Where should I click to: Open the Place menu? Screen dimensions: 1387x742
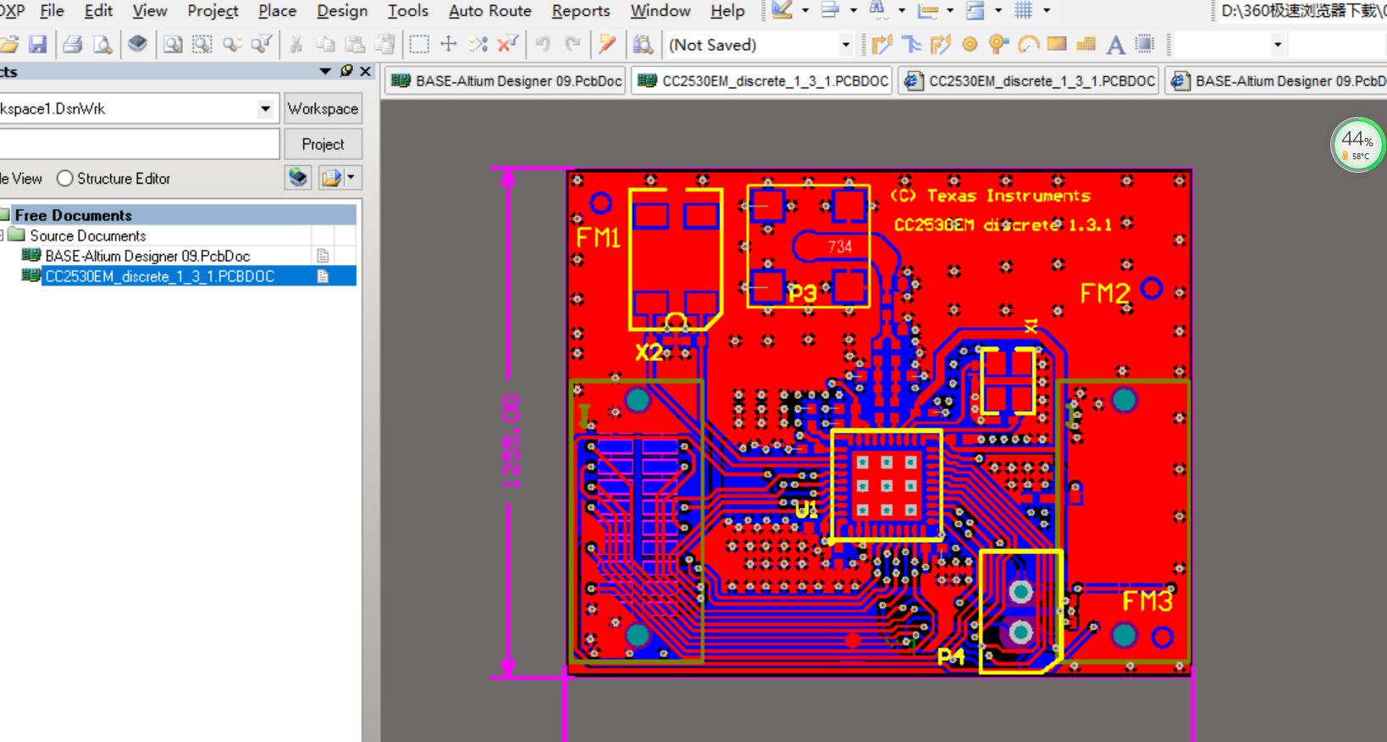pyautogui.click(x=277, y=11)
